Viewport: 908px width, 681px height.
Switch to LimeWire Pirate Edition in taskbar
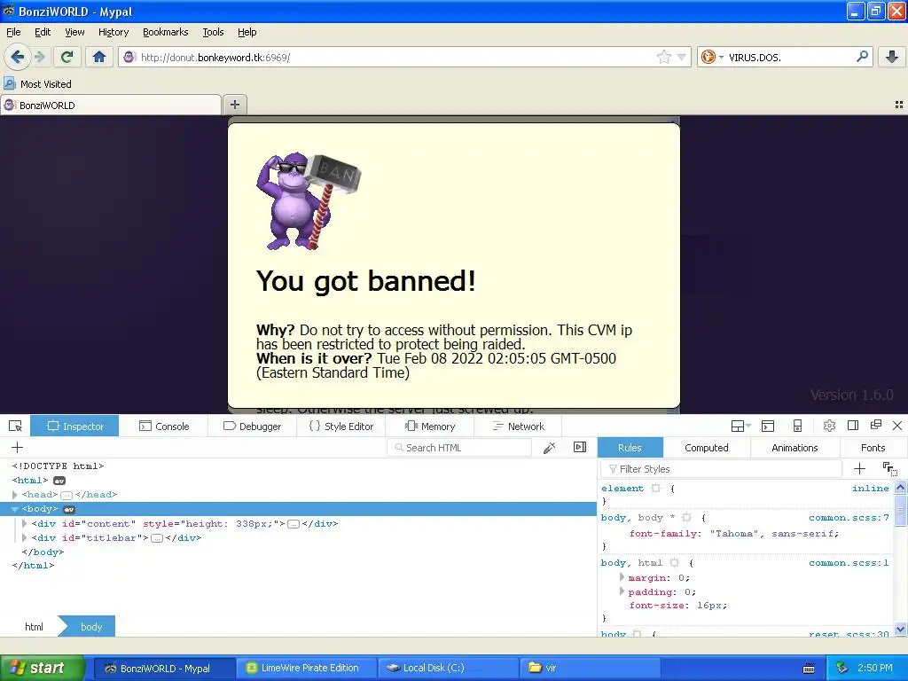pos(306,668)
